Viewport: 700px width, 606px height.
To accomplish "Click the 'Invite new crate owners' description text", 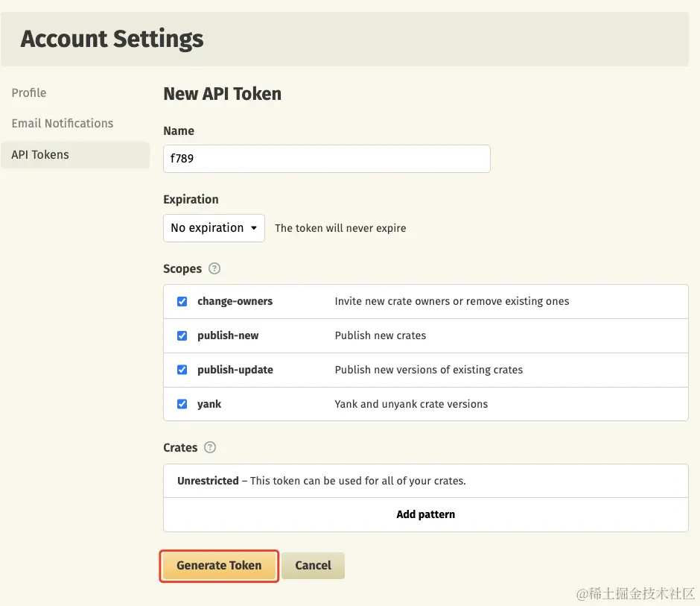I will [x=451, y=301].
